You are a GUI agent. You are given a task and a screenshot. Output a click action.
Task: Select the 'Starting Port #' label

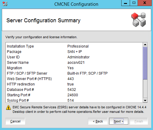[x=18, y=95]
